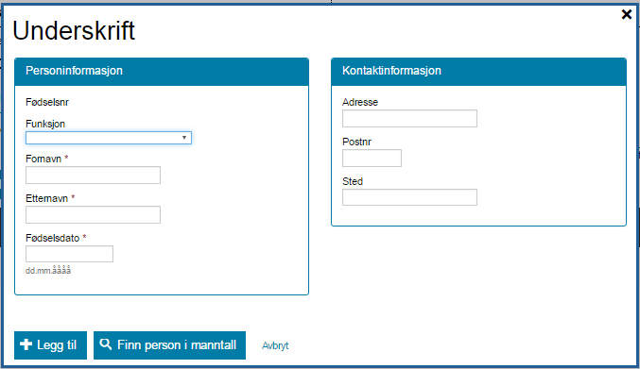Open Finn person i manntall search

169,345
